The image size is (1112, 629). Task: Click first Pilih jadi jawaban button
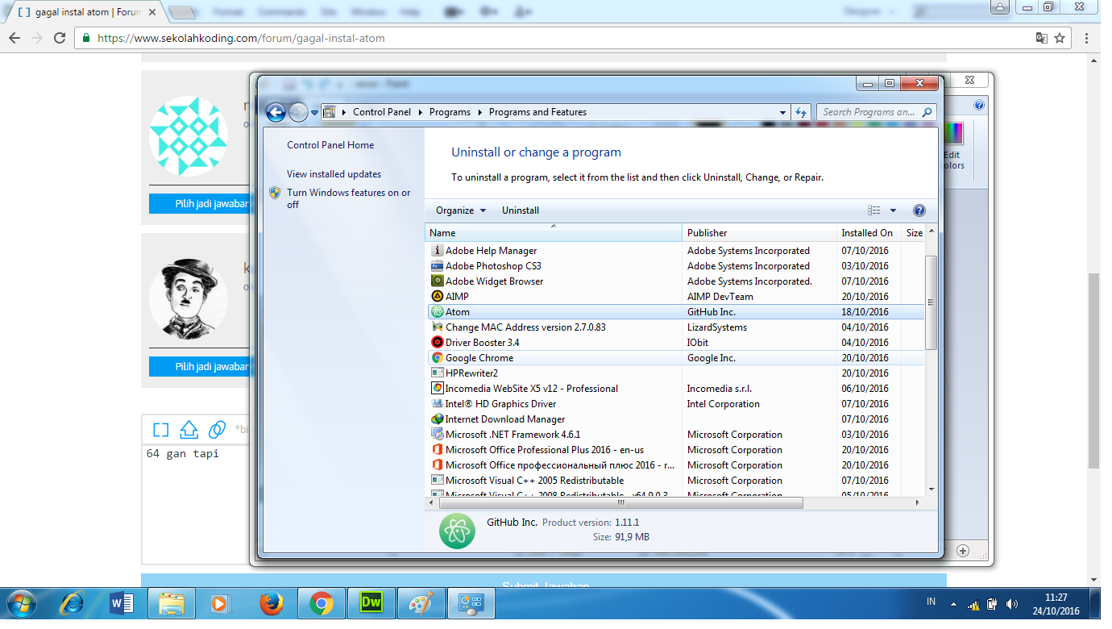[198, 204]
